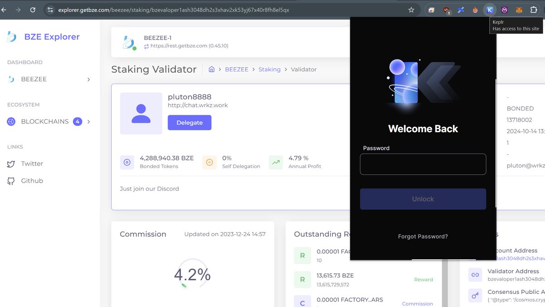545x307 pixels.
Task: Click the R icon for 0.00001 FACTORY reward
Action: tap(302, 256)
